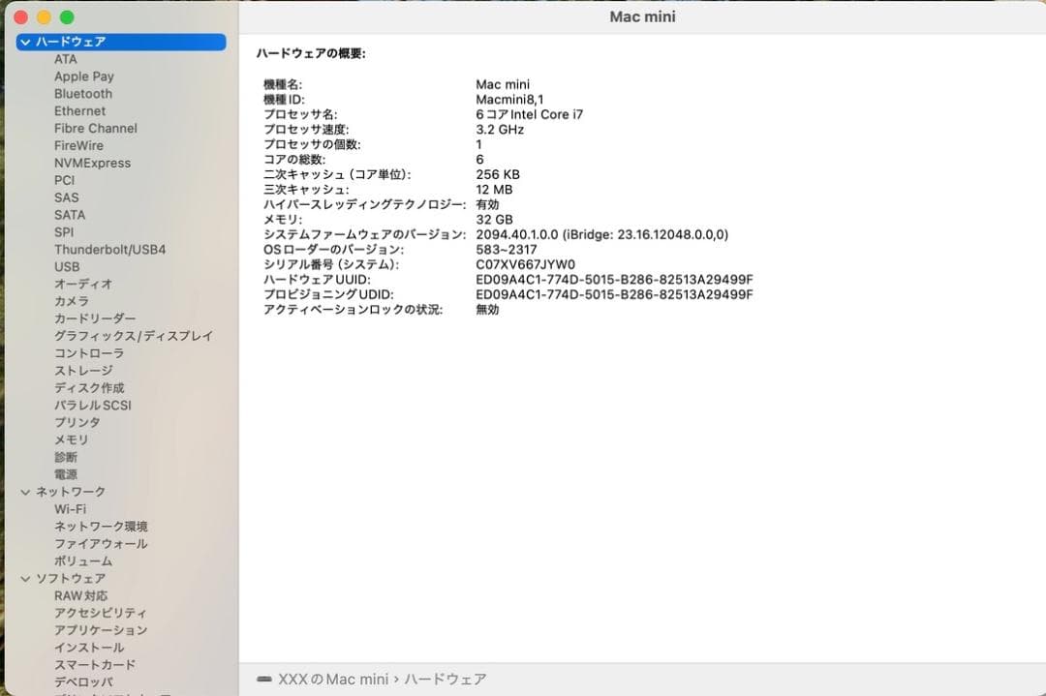This screenshot has width=1046, height=696.
Task: Click the ハードウェアUUID value
Action: [614, 280]
